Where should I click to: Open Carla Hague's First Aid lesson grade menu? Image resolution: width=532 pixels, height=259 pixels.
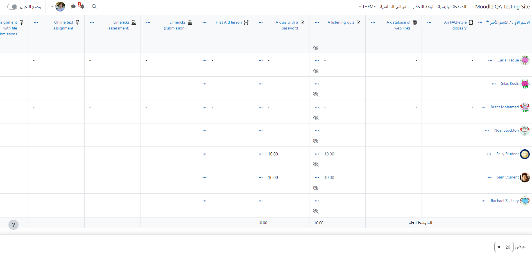205,61
